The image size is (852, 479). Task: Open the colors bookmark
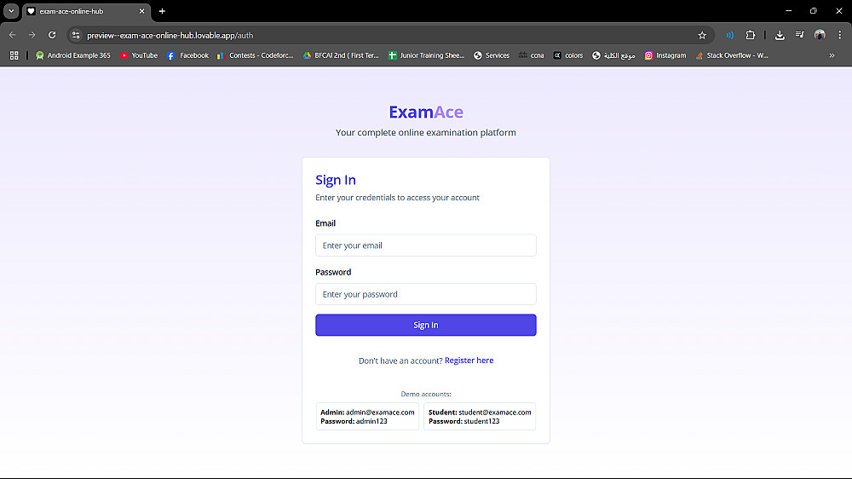pos(568,55)
